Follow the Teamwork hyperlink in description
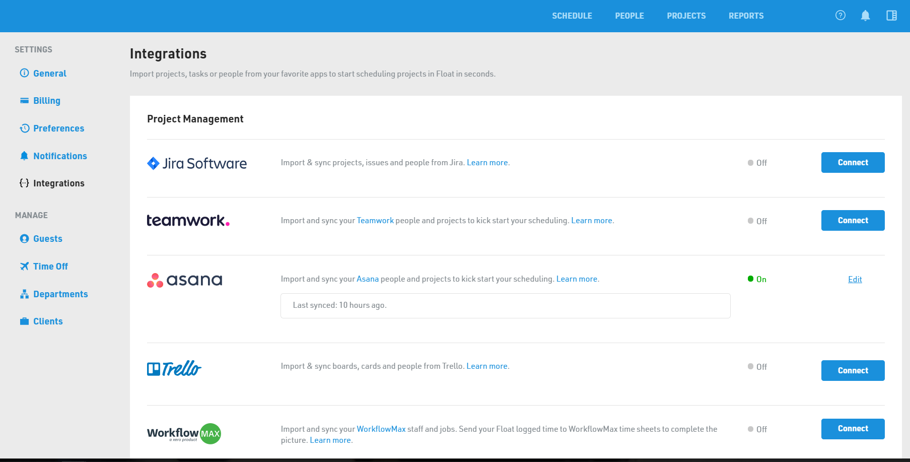The height and width of the screenshot is (462, 910). point(375,221)
